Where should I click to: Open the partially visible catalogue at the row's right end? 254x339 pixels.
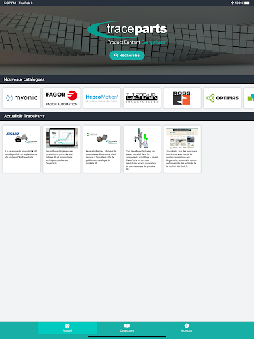(249, 98)
